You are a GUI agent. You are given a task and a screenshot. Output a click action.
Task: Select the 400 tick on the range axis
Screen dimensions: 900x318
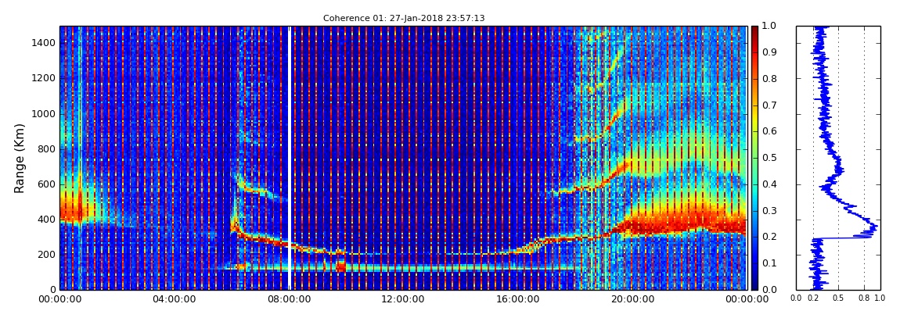(x=47, y=220)
